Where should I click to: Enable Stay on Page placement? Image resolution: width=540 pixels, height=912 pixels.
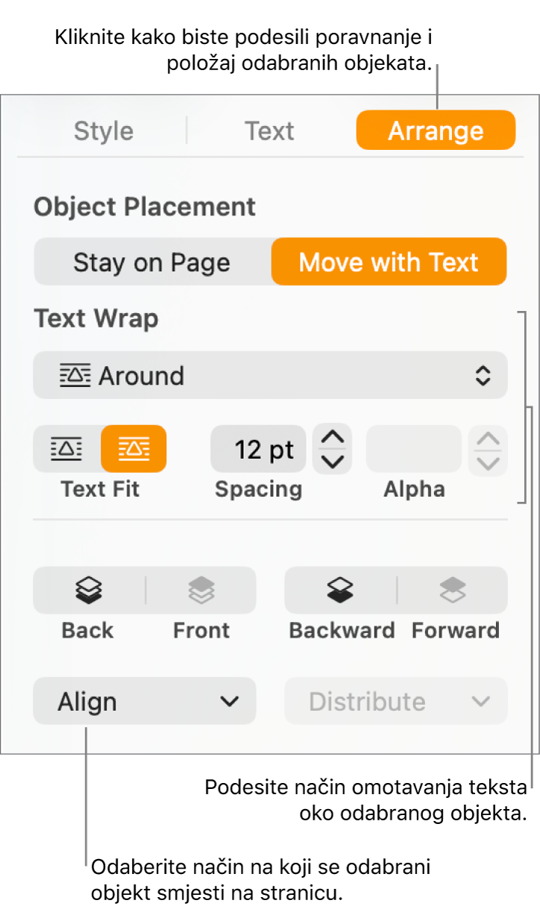pyautogui.click(x=152, y=262)
